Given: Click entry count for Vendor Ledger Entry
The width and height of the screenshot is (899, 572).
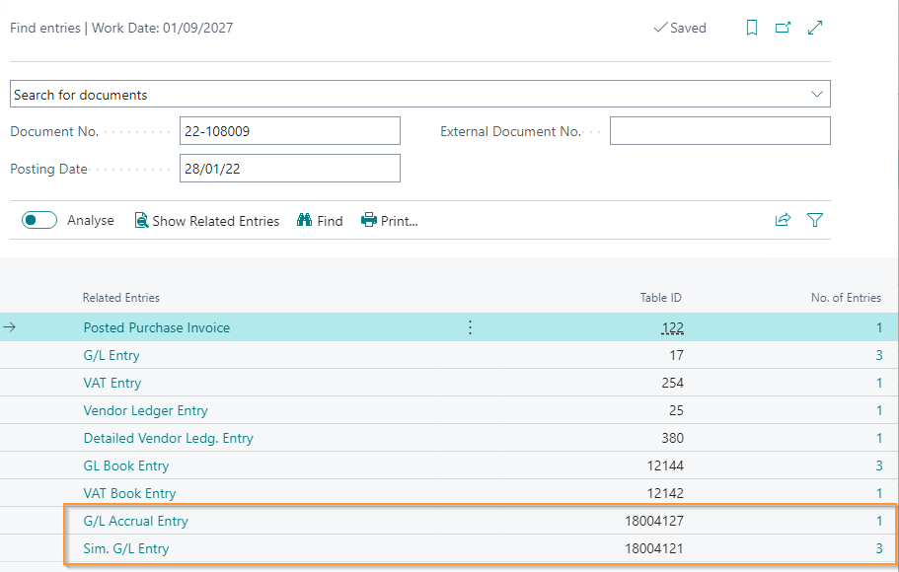Looking at the screenshot, I should click(x=879, y=410).
